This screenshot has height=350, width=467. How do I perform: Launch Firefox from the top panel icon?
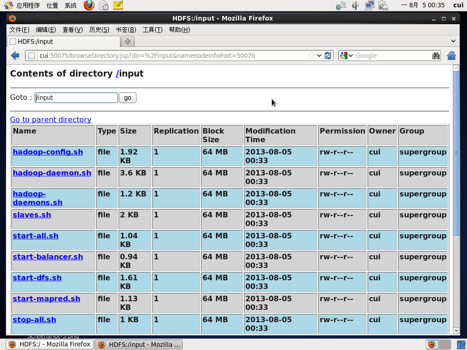point(89,5)
